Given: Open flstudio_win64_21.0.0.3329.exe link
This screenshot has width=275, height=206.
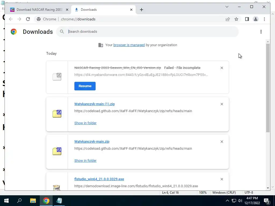Looking at the screenshot, I should (x=99, y=179).
